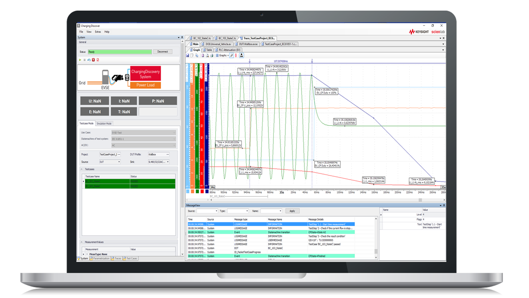529x298 pixels.
Task: Switch to the Emulation Mode tab
Action: click(x=104, y=123)
